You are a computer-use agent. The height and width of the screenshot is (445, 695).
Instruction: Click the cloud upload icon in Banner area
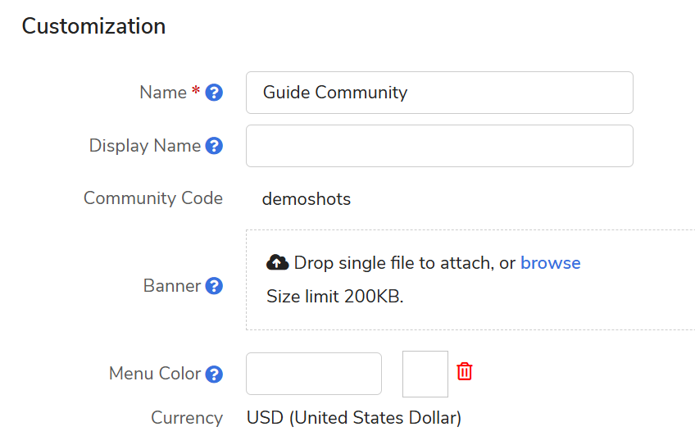(277, 262)
